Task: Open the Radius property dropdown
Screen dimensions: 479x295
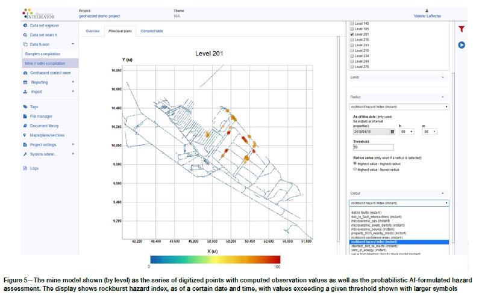Action: click(x=399, y=106)
